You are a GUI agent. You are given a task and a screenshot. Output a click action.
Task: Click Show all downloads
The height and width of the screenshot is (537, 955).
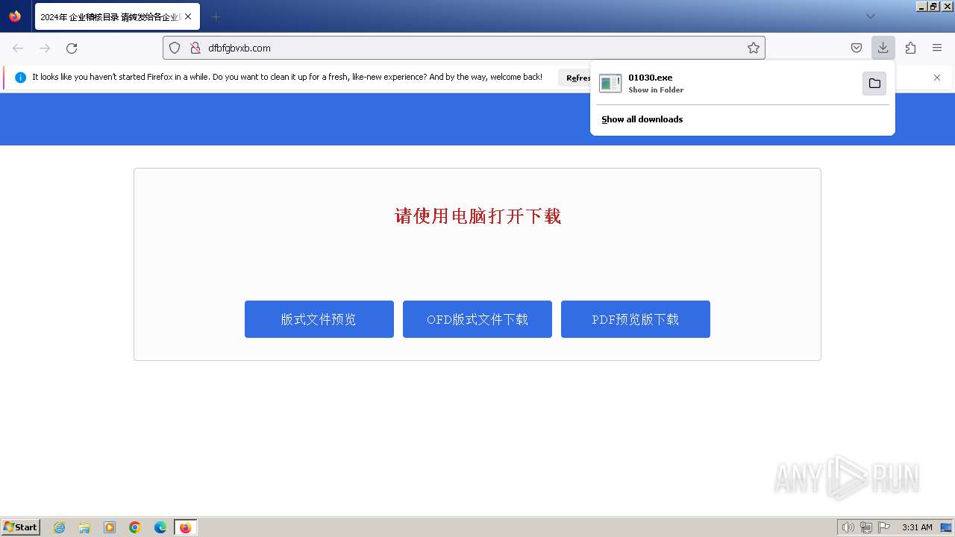pos(642,119)
